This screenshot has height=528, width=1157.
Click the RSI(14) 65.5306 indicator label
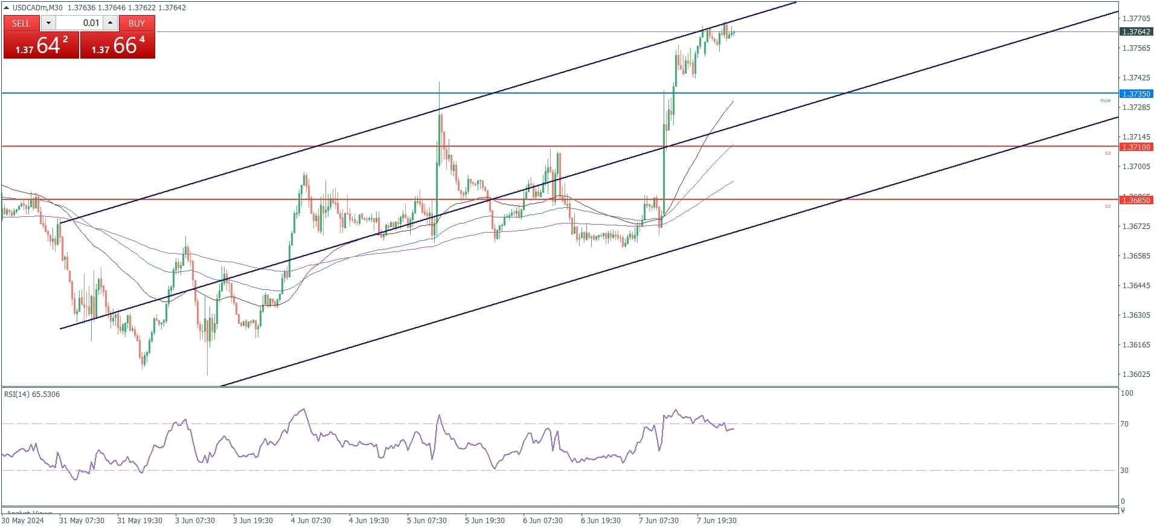(32, 394)
